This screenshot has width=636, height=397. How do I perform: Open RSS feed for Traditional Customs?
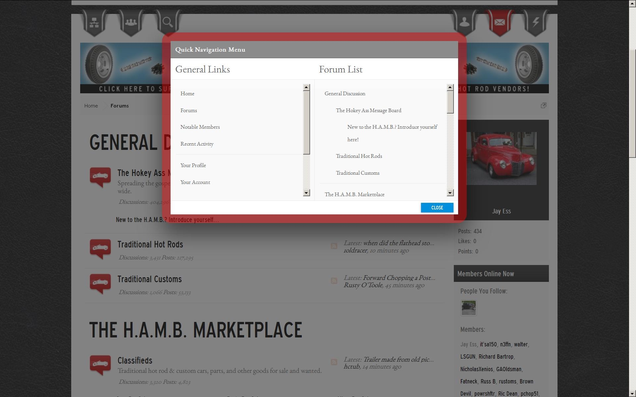(334, 281)
